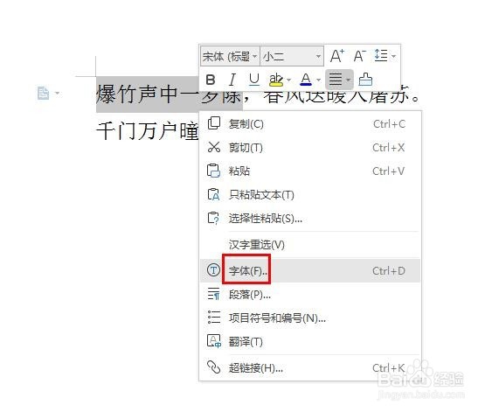The height and width of the screenshot is (412, 492).
Task: Toggle bold formatting in mini toolbar
Action: click(x=211, y=80)
